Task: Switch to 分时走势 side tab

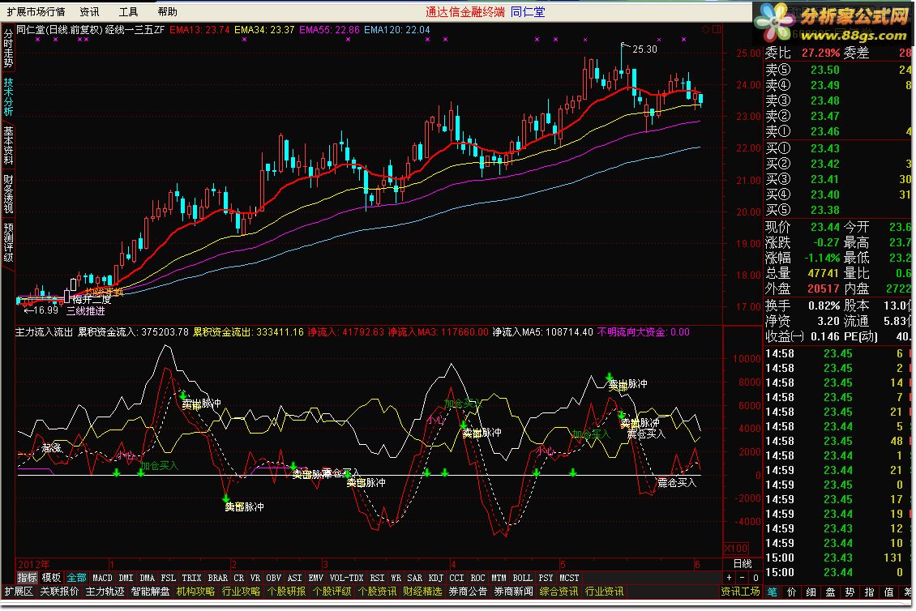Action: 8,48
